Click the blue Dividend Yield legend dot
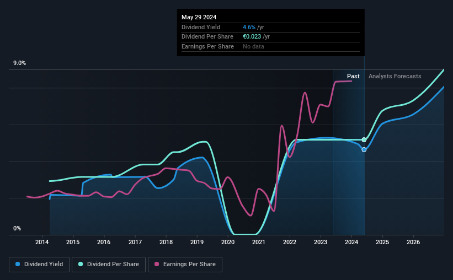This screenshot has height=280, width=453. tap(18, 264)
